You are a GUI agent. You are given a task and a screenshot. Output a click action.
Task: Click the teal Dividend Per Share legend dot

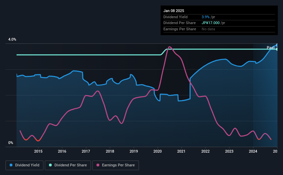[x=50, y=165]
